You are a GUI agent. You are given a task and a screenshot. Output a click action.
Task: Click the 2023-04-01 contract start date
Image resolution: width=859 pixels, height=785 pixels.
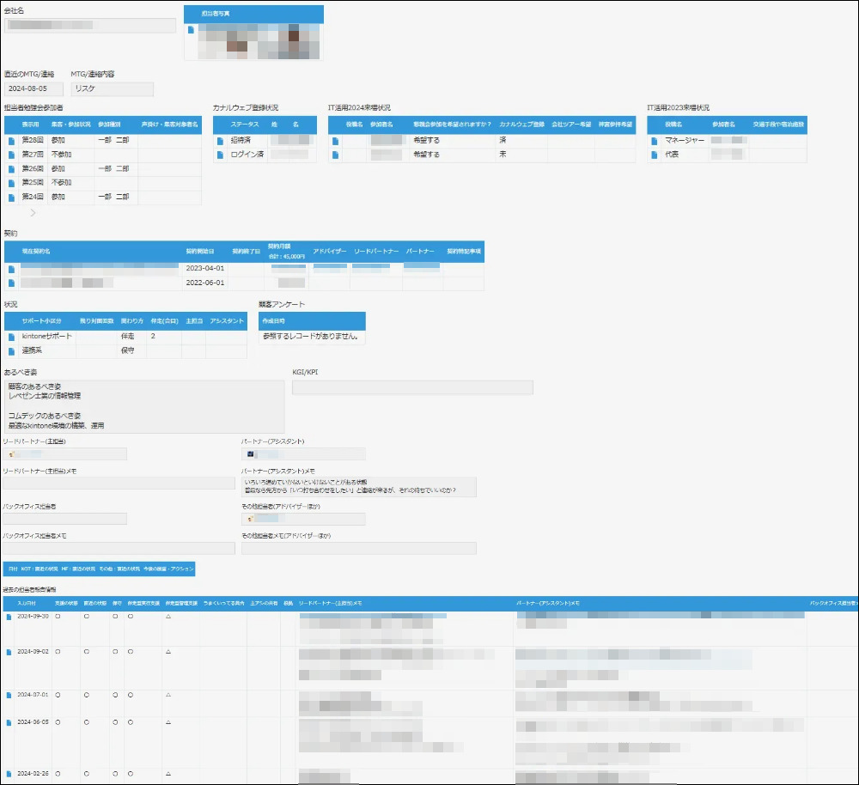pyautogui.click(x=205, y=269)
